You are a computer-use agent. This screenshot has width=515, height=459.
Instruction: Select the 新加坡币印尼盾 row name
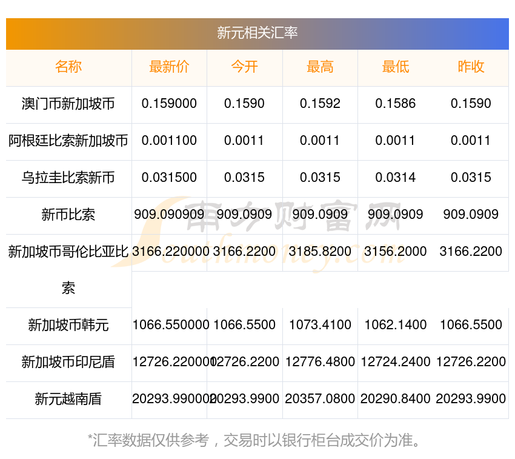tap(68, 362)
